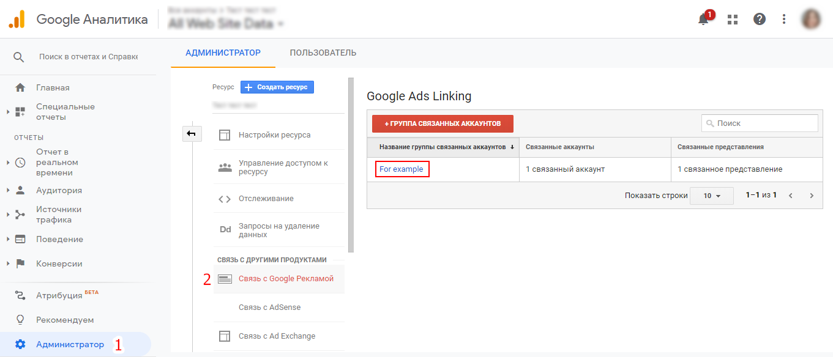The width and height of the screenshot is (833, 357).
Task: Click the lightbulb Discover icon
Action: point(20,320)
